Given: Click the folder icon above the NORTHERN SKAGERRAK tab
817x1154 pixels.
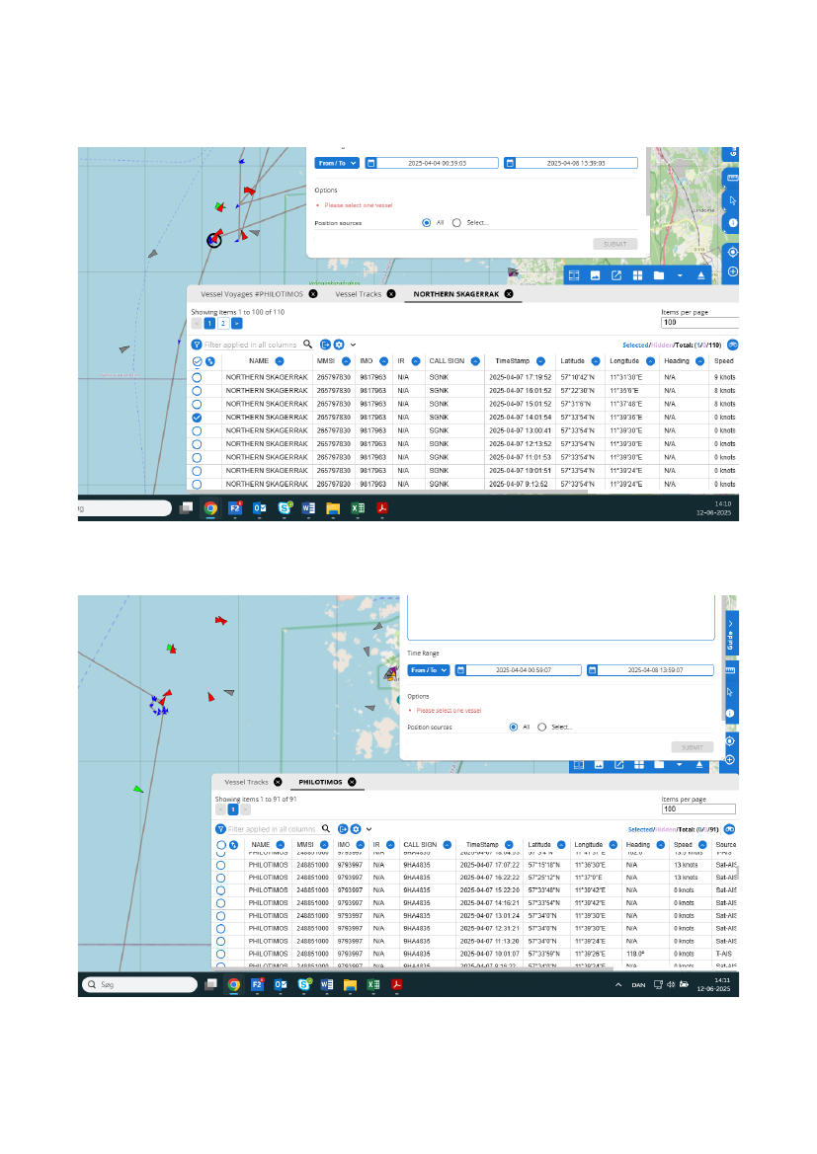Looking at the screenshot, I should click(x=658, y=275).
